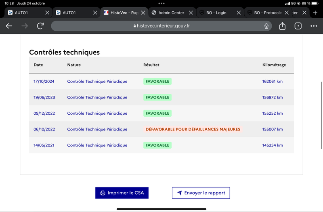The image size is (323, 212).
Task: Click the Envoyer le rapport button
Action: pos(201,193)
